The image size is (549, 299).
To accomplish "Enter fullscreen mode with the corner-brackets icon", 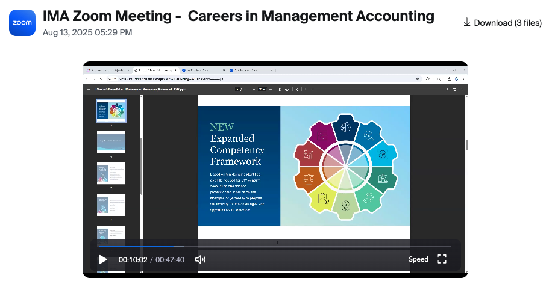I will coord(442,259).
